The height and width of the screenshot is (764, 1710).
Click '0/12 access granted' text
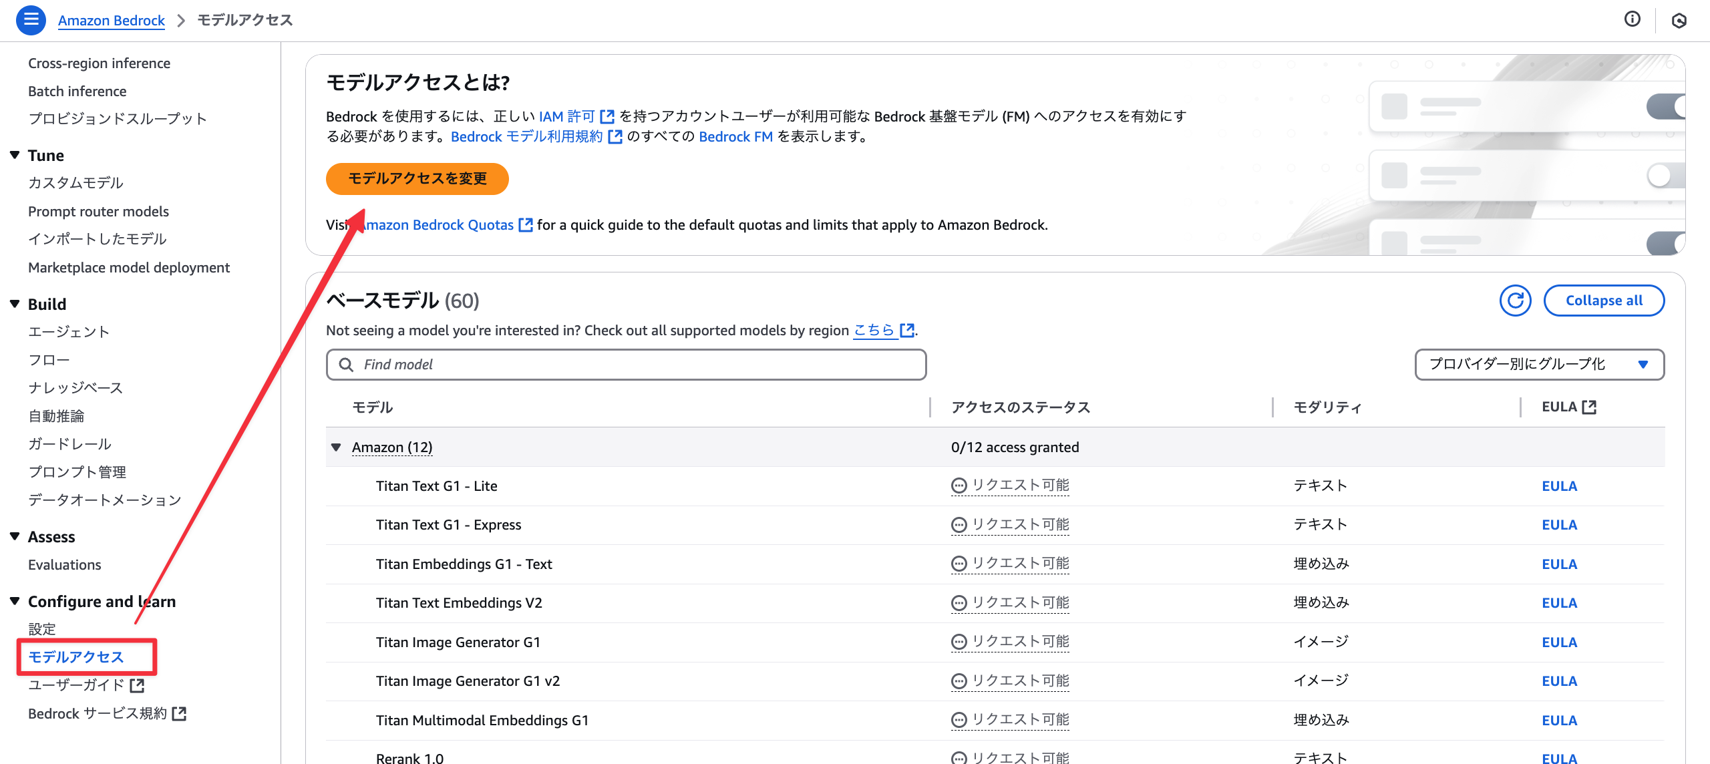[x=1015, y=447]
